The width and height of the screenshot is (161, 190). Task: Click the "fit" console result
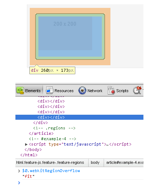coord(28,176)
